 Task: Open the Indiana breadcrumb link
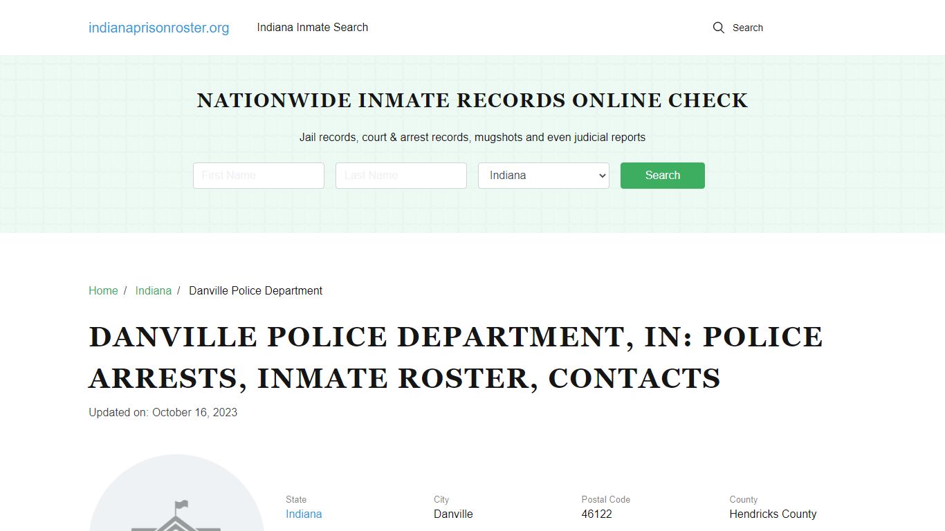154,290
